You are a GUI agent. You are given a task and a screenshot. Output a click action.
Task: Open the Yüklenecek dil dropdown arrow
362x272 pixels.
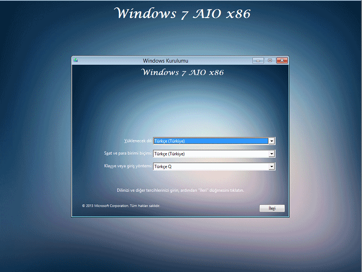click(271, 141)
